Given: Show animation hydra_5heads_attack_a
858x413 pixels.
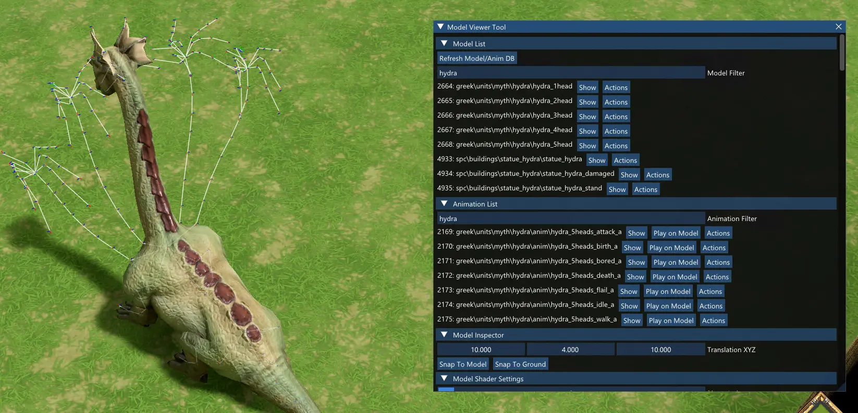Looking at the screenshot, I should tap(636, 233).
